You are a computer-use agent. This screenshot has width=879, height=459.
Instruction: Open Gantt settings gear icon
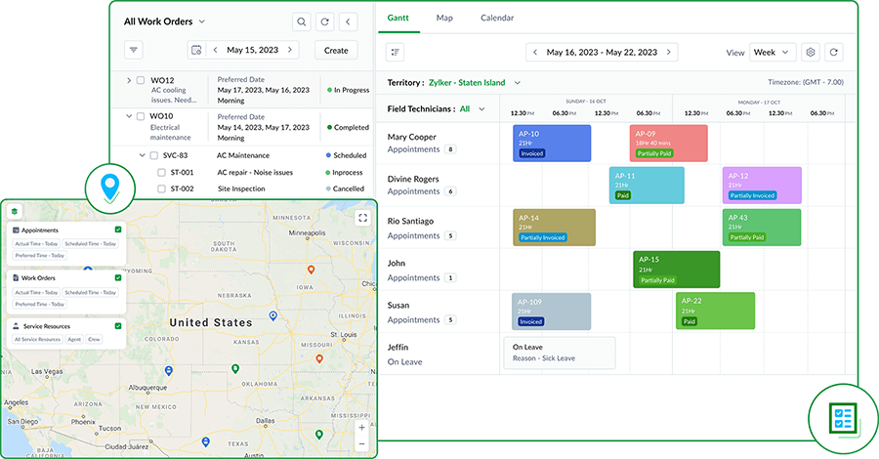click(810, 53)
